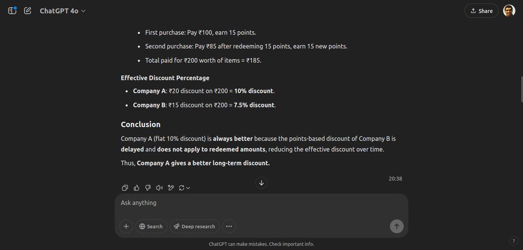Image resolution: width=523 pixels, height=250 pixels.
Task: Click the Total paid for ₹200 line
Action: [203, 60]
